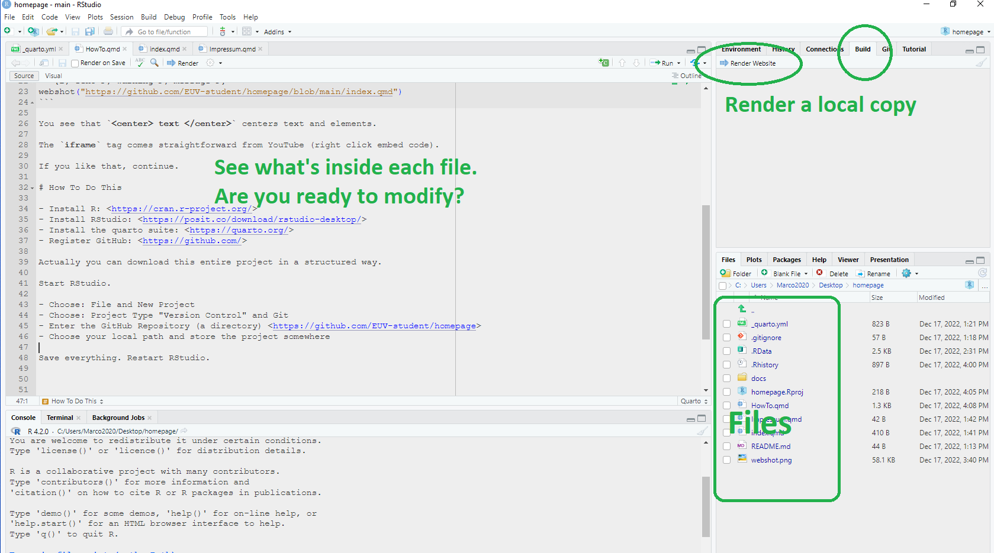994x553 pixels.
Task: Click Delete in Files pane
Action: click(832, 273)
